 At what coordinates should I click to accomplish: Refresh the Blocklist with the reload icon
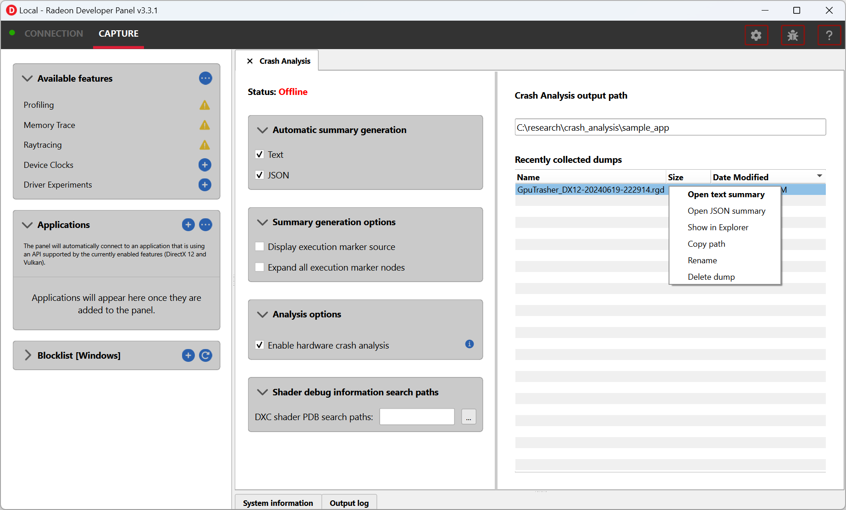point(205,355)
